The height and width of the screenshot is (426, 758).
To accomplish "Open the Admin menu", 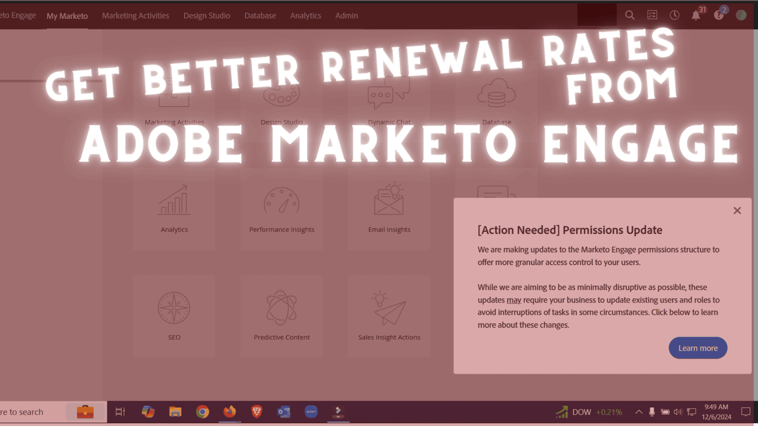I will click(x=346, y=15).
